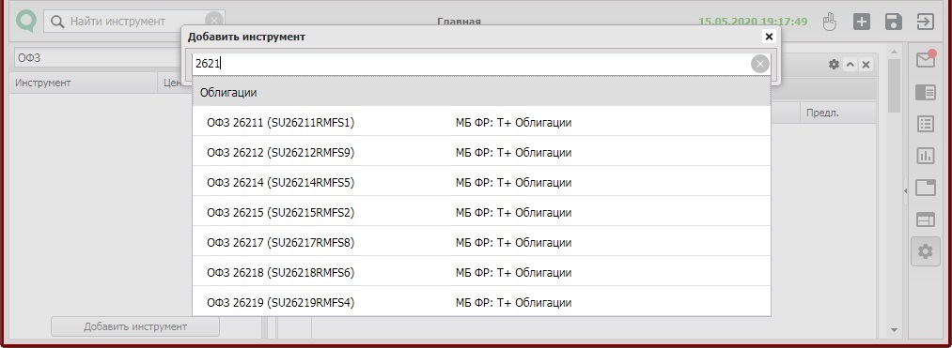Open the table layout icon in sidebar
This screenshot has width=952, height=348.
pyautogui.click(x=926, y=219)
